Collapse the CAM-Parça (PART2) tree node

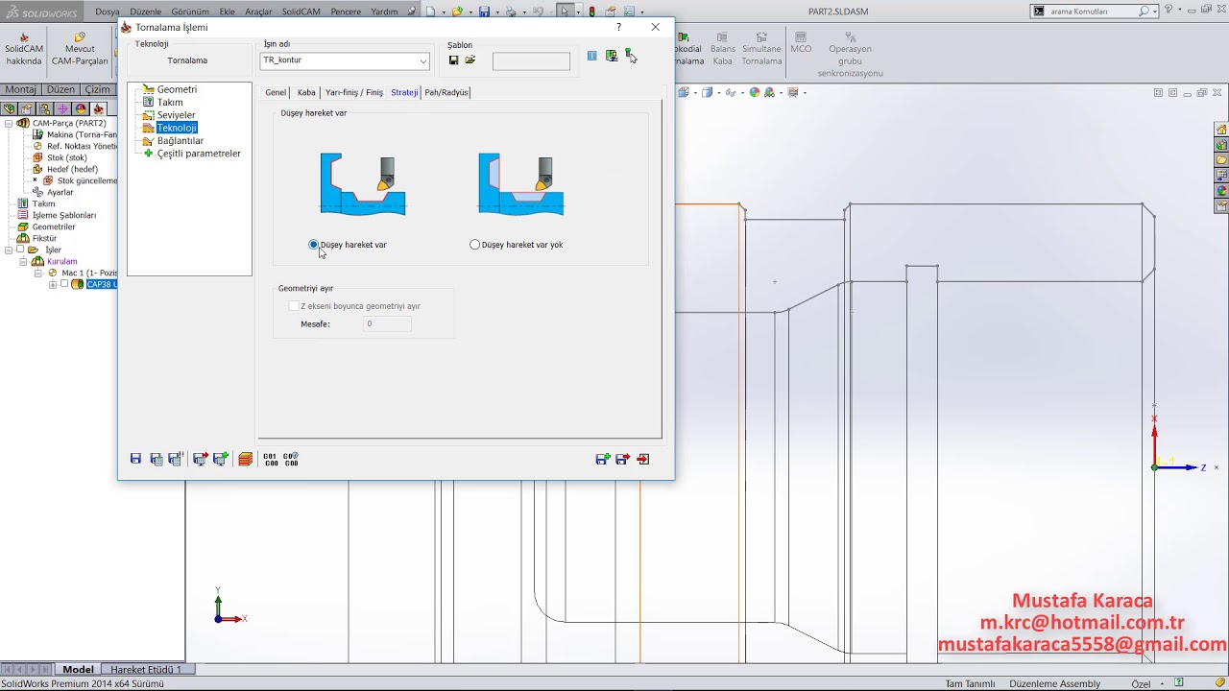click(x=9, y=124)
